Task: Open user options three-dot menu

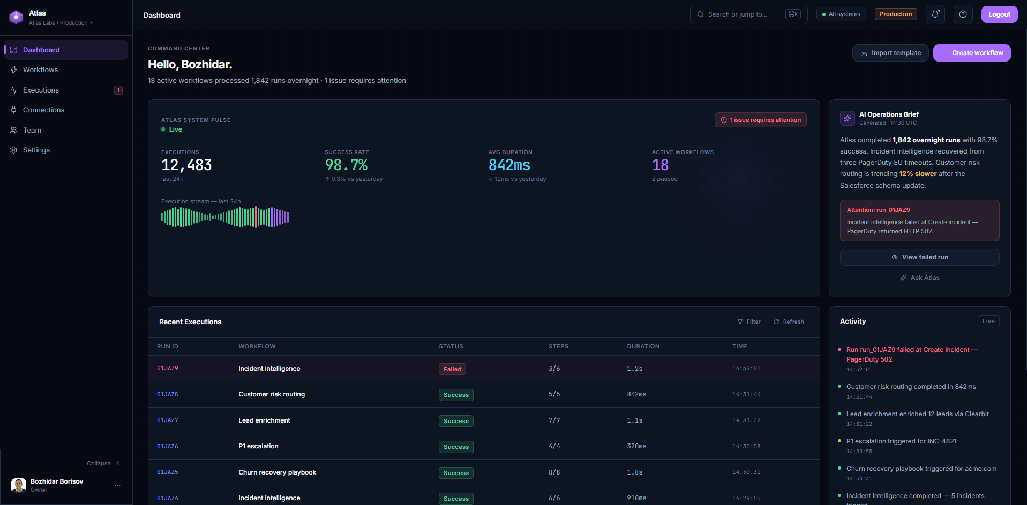Action: tap(118, 485)
